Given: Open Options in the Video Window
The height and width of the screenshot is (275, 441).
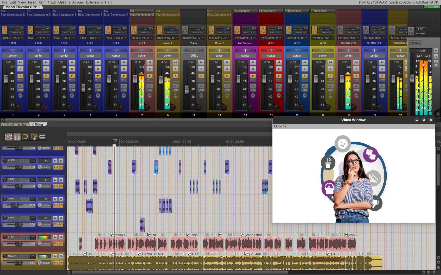Looking at the screenshot, I should coord(280,126).
